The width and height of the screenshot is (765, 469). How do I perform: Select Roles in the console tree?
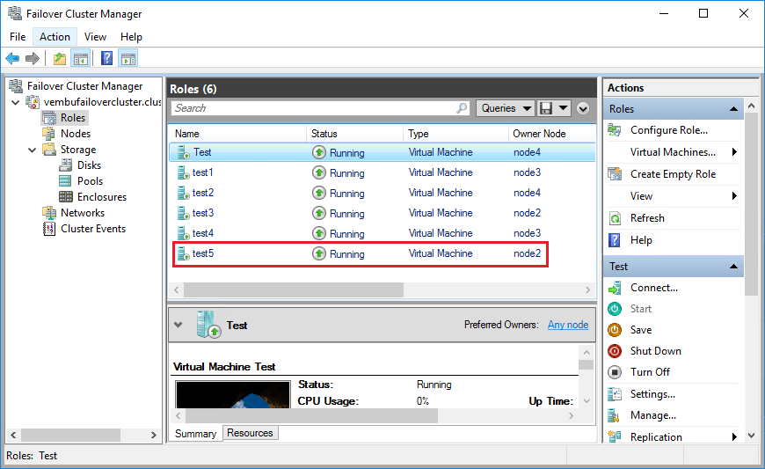(x=73, y=118)
